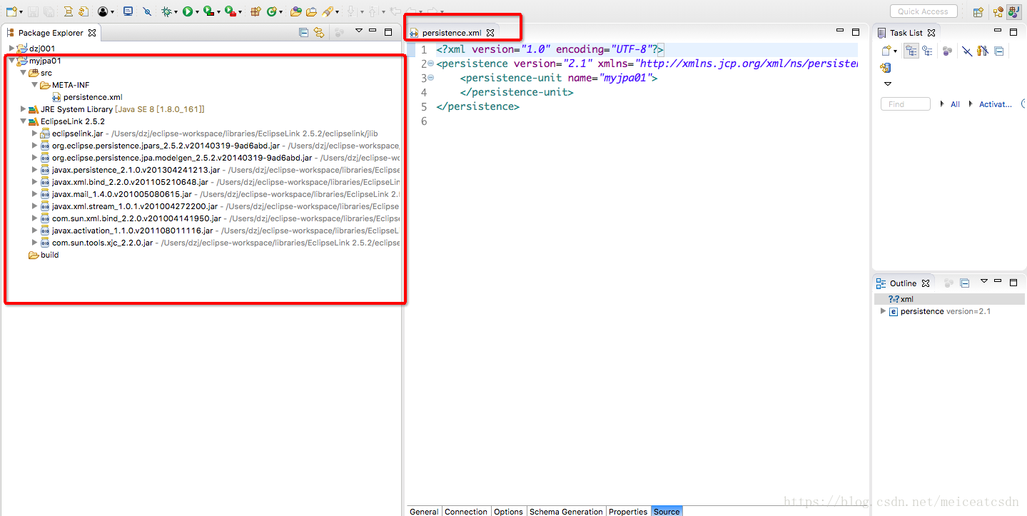This screenshot has height=516, width=1027.
Task: Fold the persistence-unit element in editor
Action: click(x=430, y=78)
